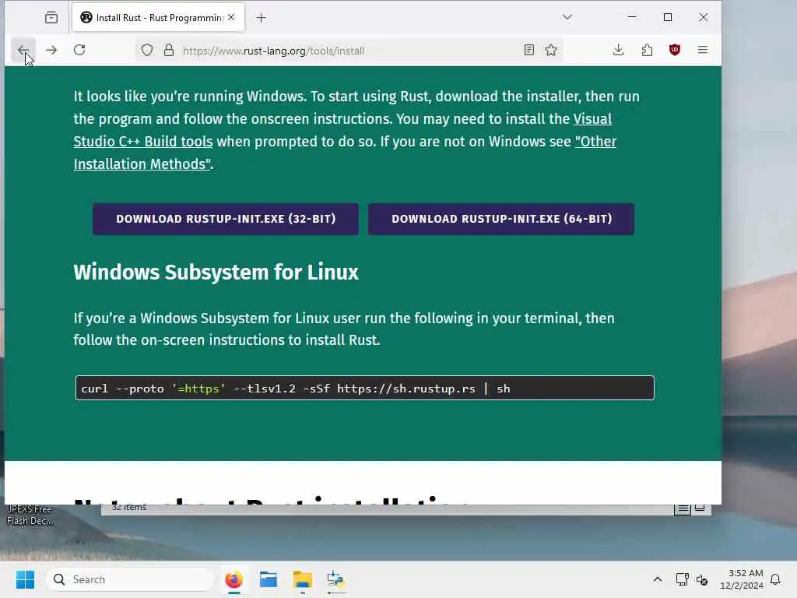Minimize the Firefox window

tap(632, 17)
